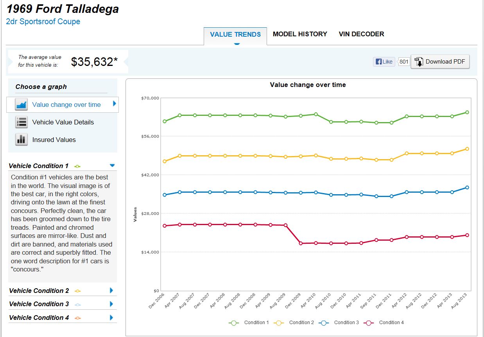
Task: Click the PDF download icon
Action: [x=419, y=62]
